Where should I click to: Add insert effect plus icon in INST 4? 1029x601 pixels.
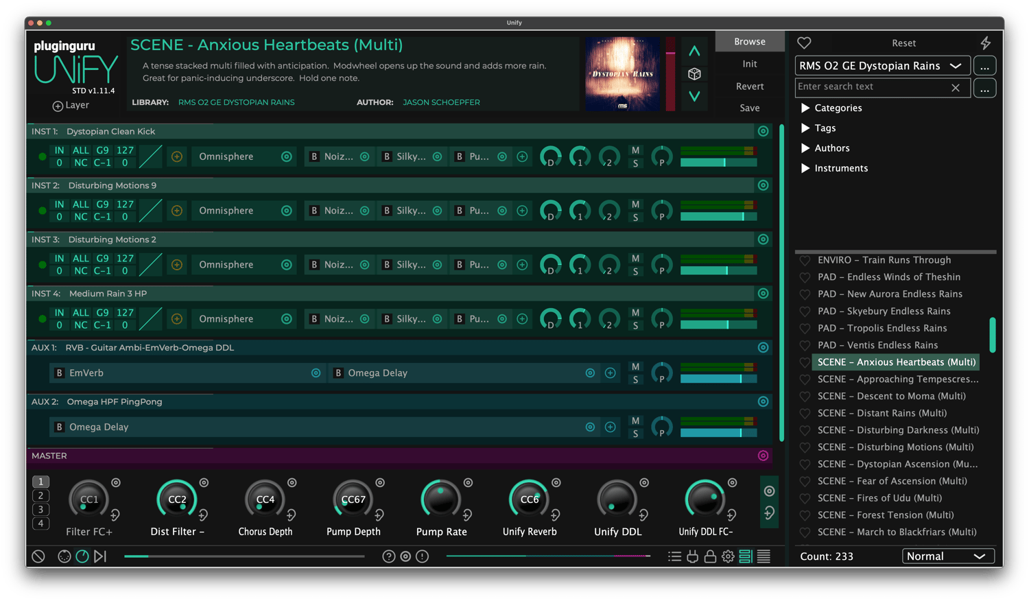tap(522, 319)
